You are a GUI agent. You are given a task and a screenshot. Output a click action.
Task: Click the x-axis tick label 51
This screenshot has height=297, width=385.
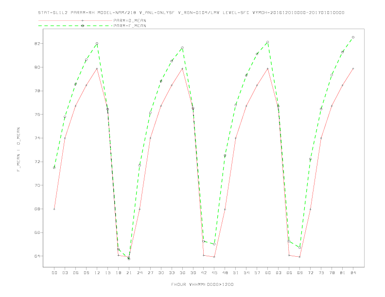coord(236,273)
